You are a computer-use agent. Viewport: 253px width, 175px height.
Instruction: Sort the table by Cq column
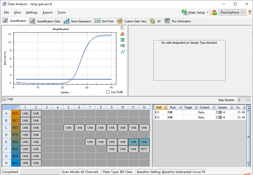(x=240, y=107)
